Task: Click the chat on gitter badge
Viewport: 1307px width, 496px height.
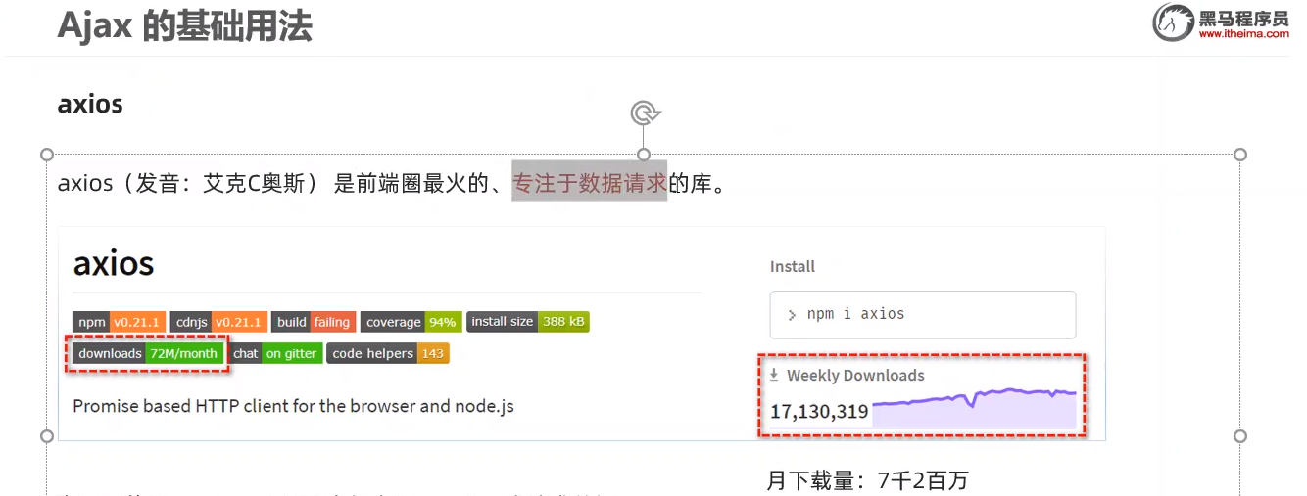Action: coord(275,353)
